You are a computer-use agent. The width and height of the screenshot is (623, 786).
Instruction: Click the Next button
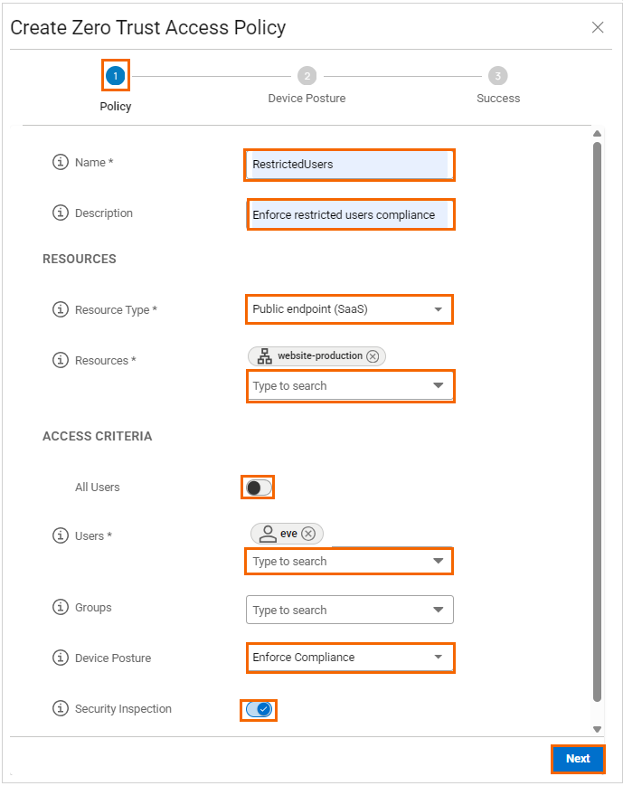coord(578,759)
